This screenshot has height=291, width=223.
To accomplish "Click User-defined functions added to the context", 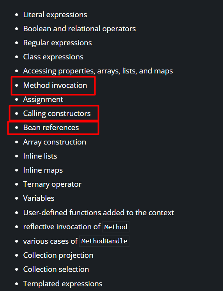I will 99,213.
